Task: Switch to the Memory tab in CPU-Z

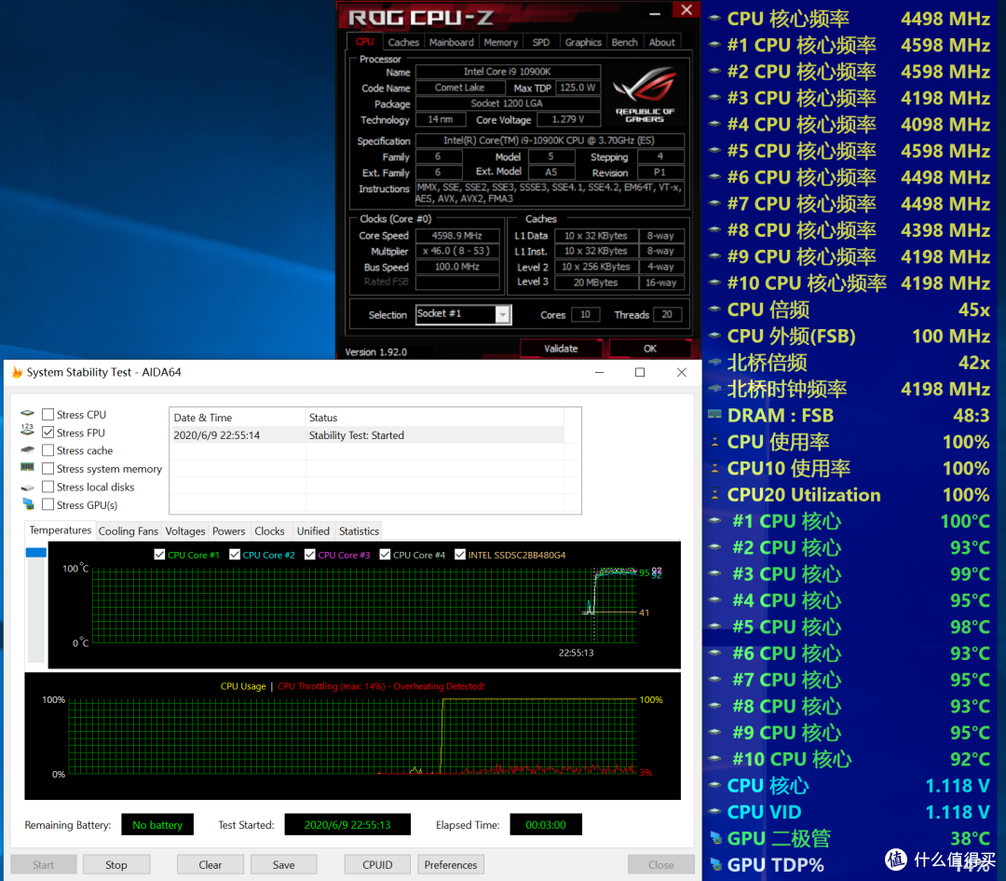Action: coord(500,42)
